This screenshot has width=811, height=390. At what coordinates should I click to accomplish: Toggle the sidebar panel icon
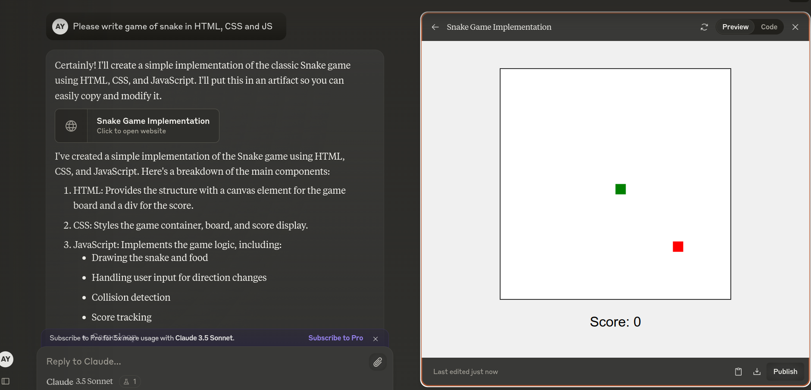point(6,381)
